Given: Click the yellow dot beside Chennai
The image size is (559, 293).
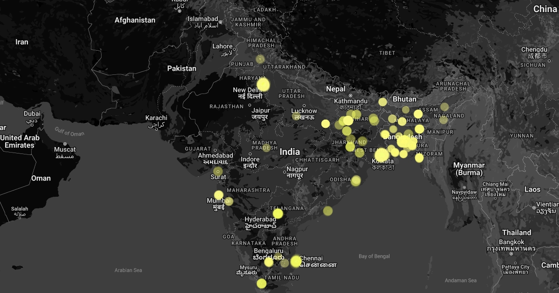Looking at the screenshot, I should click(x=296, y=261).
